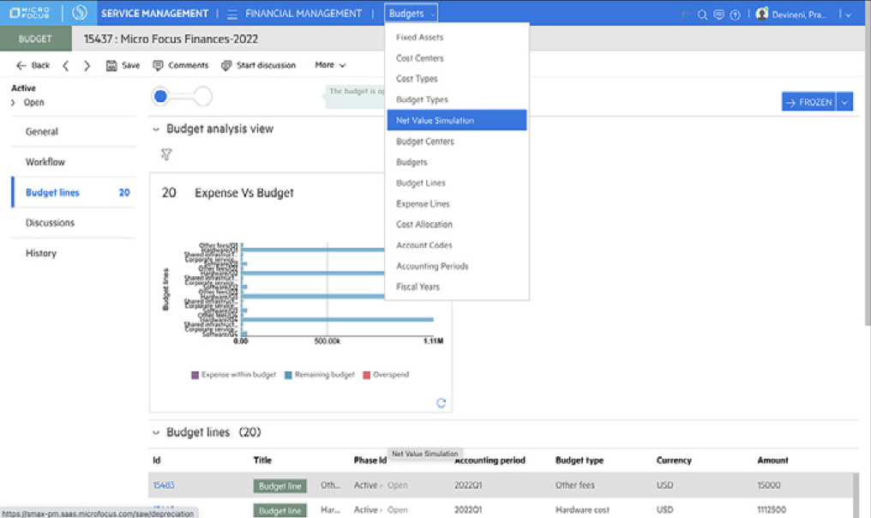Viewport: 871px width, 518px height.
Task: Select Budget Lines menu entry
Action: [457, 183]
